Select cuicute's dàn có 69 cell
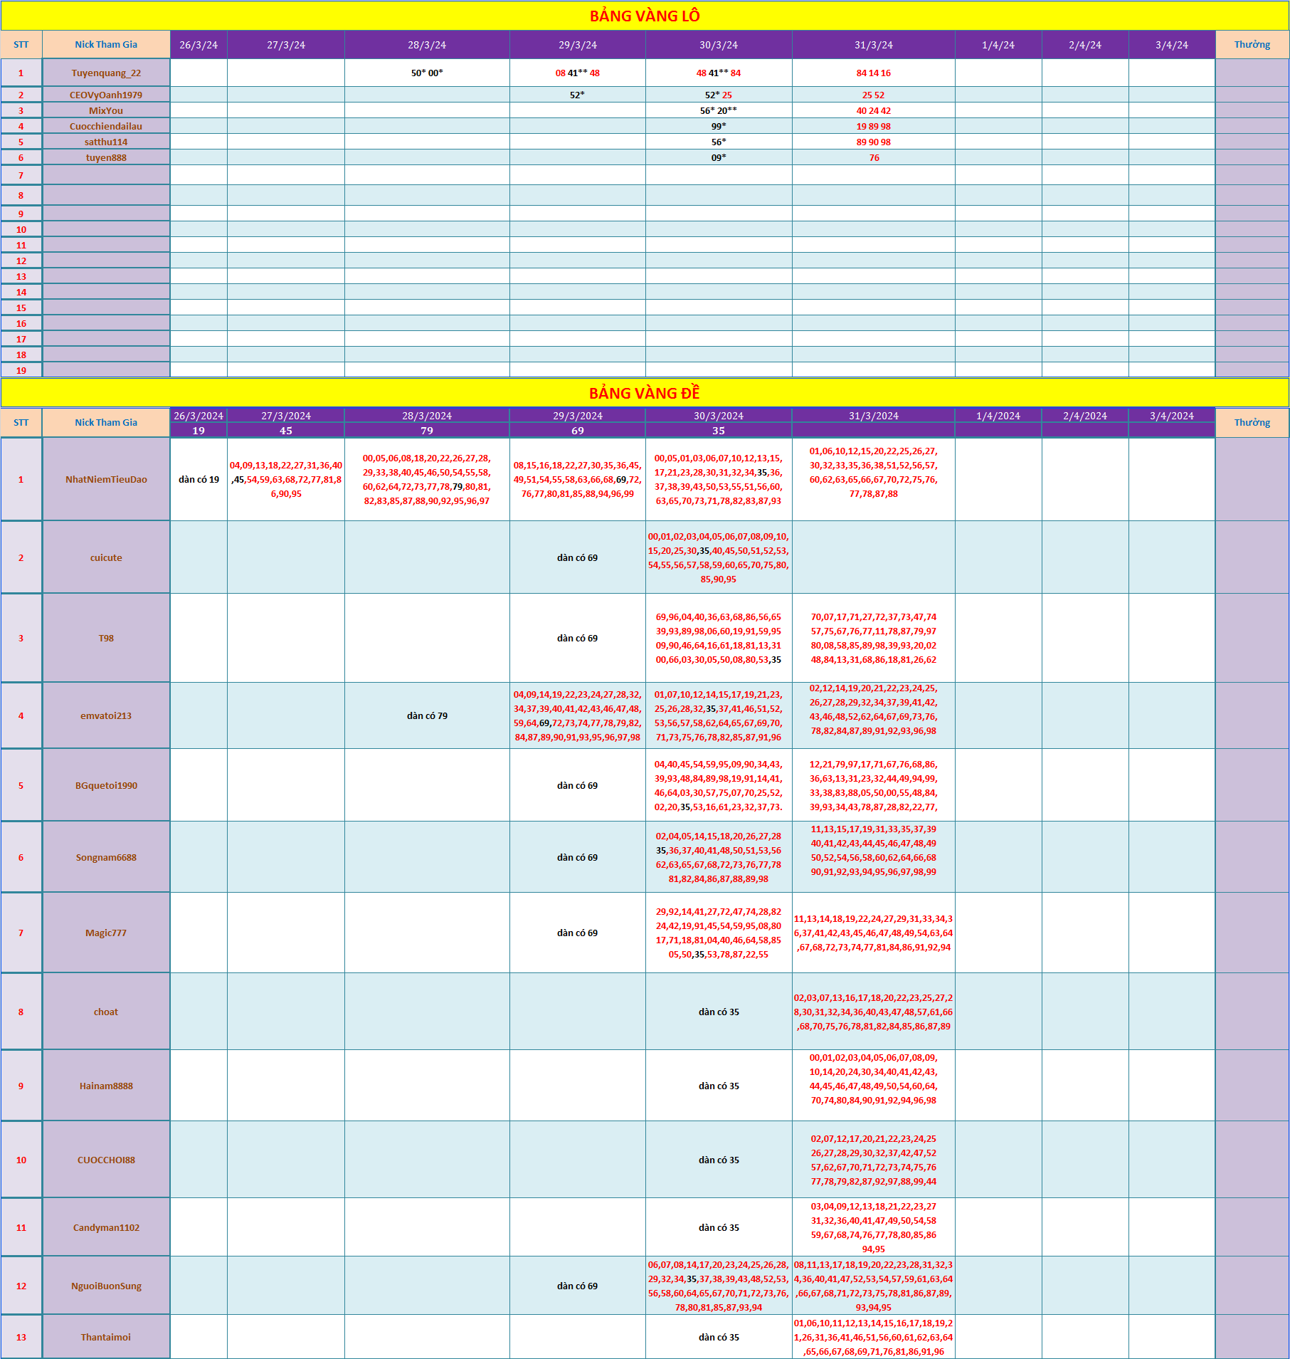 pos(578,557)
